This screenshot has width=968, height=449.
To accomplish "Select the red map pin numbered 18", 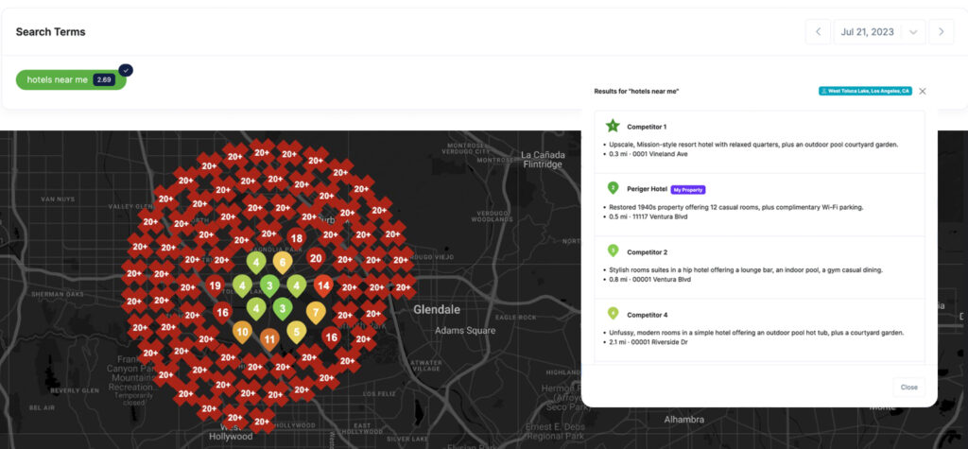I will coord(296,238).
